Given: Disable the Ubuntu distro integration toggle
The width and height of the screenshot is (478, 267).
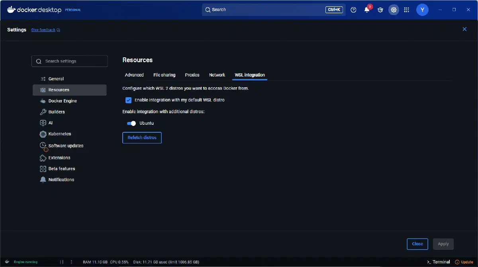Looking at the screenshot, I should tap(131, 123).
